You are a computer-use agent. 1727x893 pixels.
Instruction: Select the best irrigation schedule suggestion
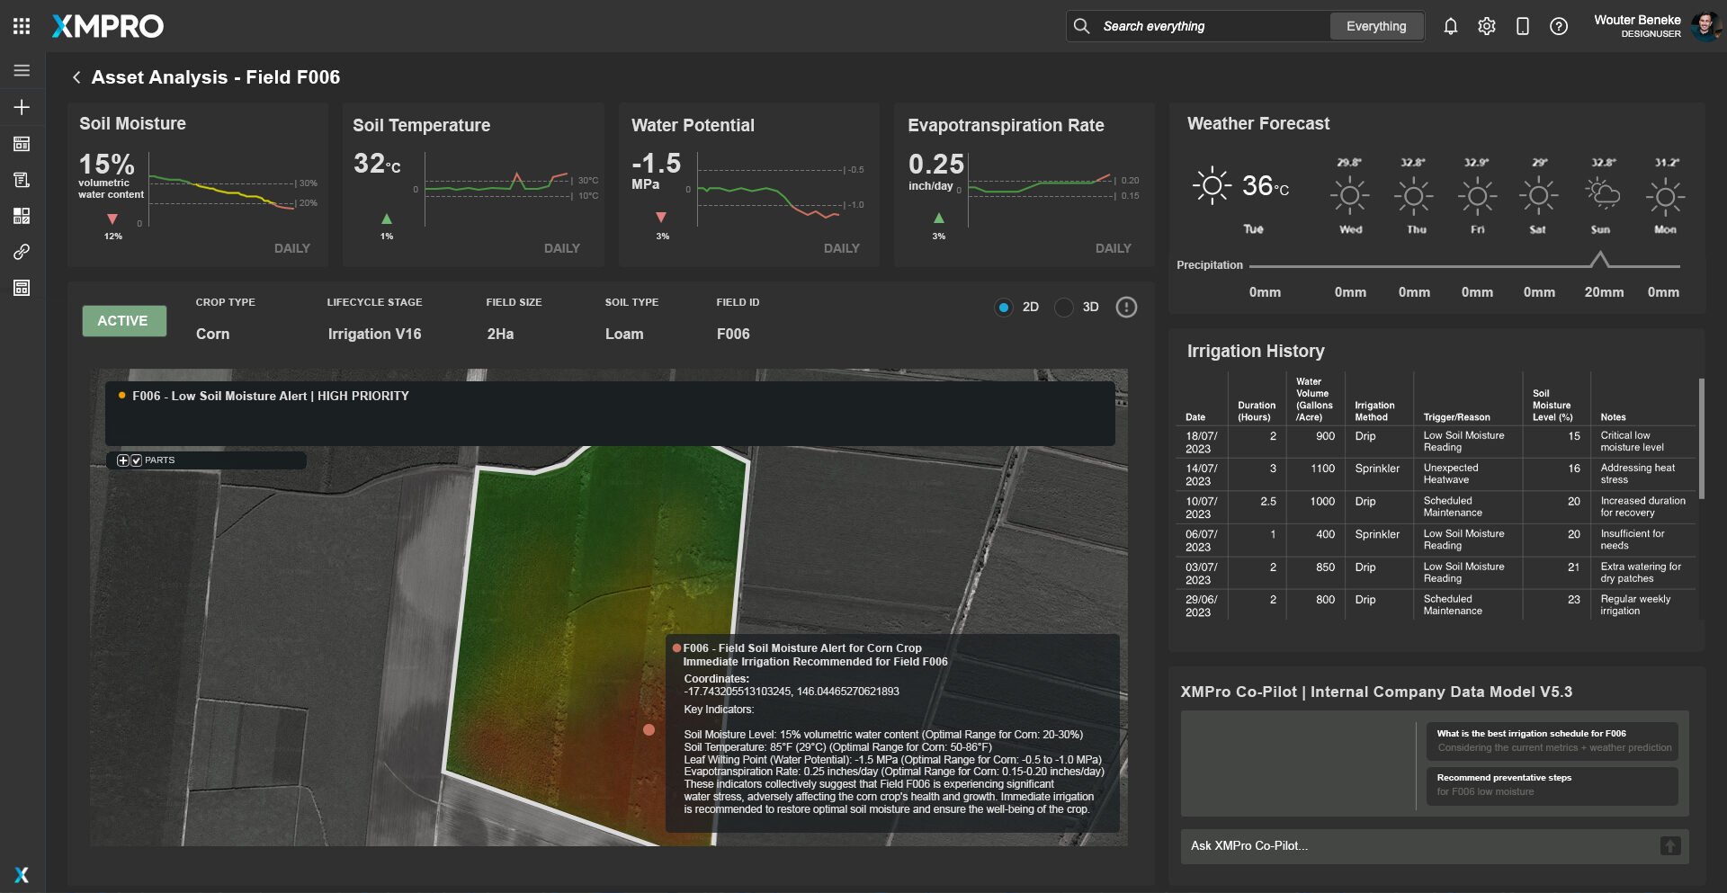click(x=1552, y=740)
